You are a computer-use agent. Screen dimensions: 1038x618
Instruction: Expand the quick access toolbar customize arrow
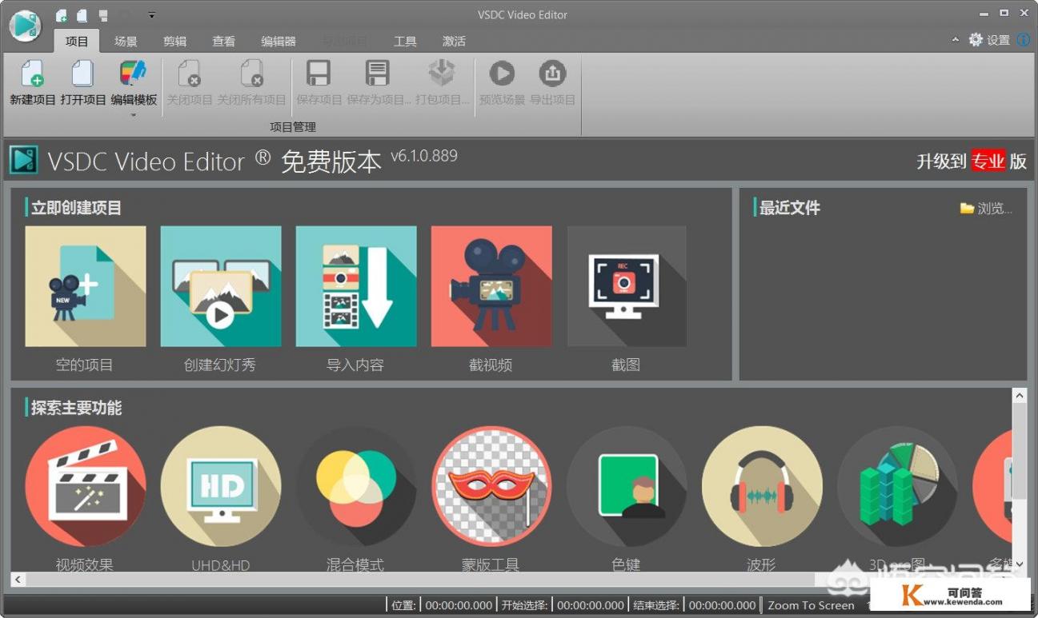pyautogui.click(x=152, y=15)
